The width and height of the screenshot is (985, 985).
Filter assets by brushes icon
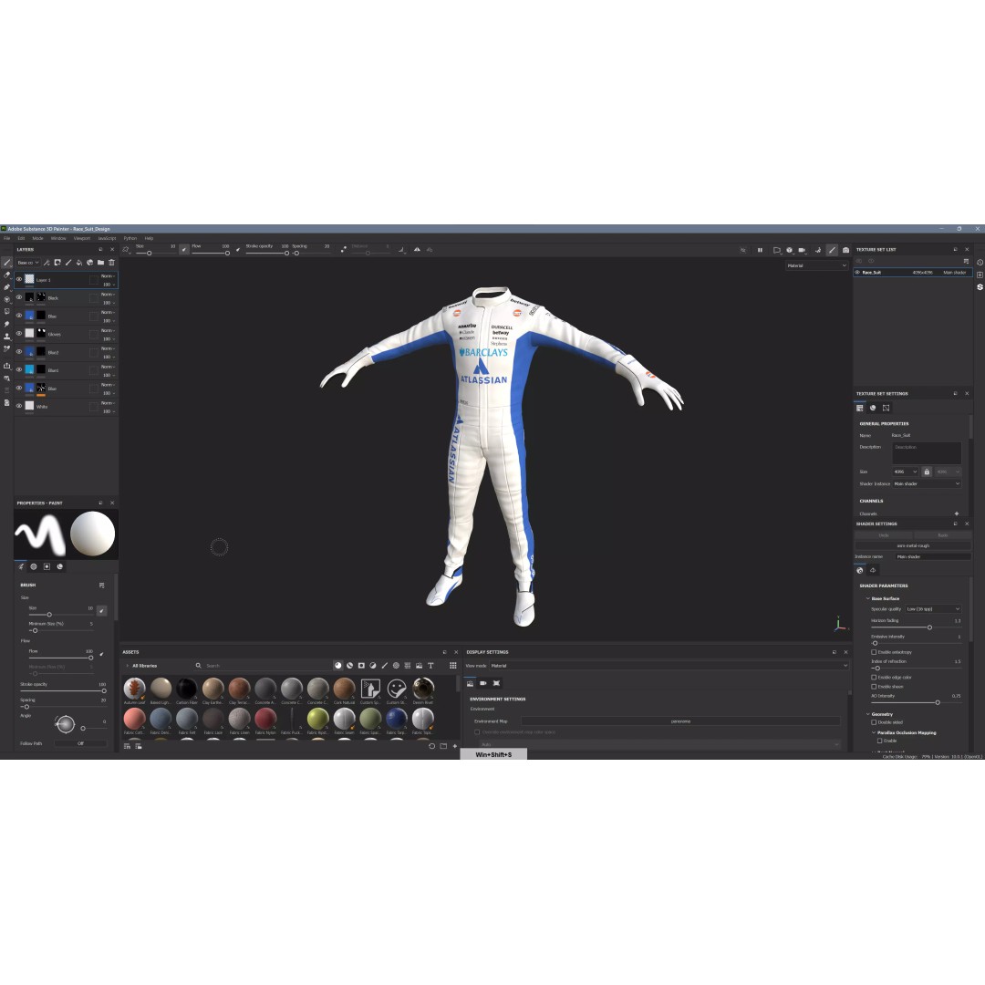coord(385,665)
